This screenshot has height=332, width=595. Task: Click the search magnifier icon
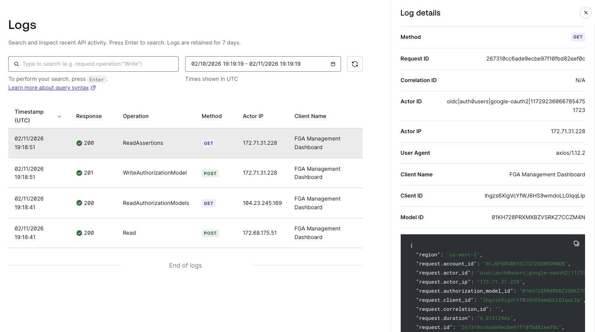point(16,64)
